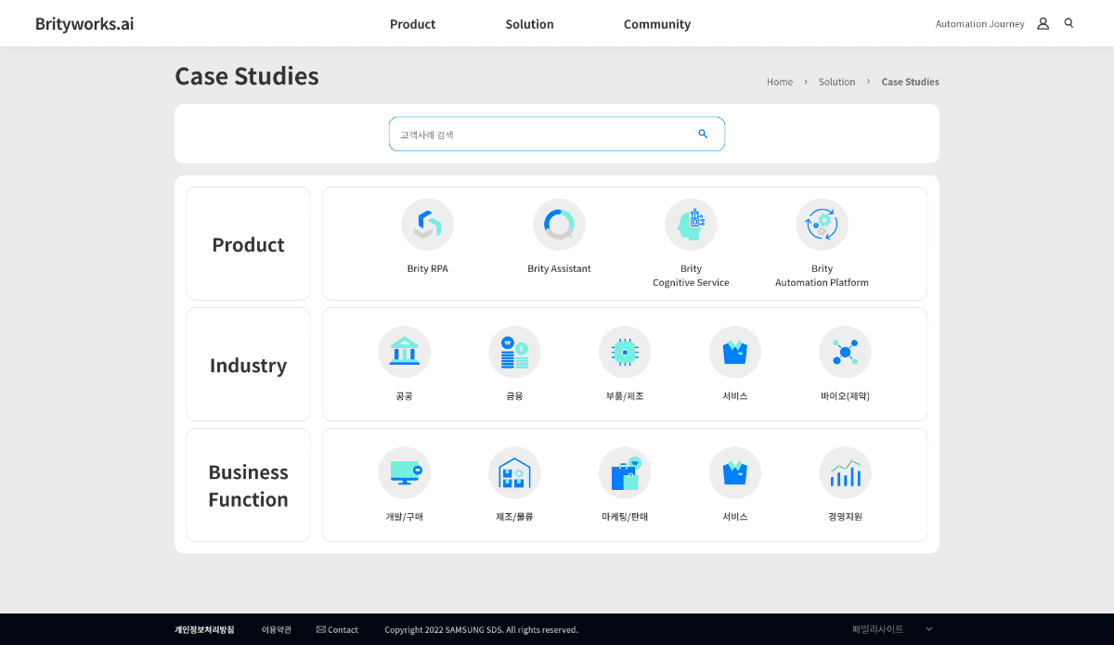Choose the 개발/구매 business function icon
1114x645 pixels.
tap(404, 472)
